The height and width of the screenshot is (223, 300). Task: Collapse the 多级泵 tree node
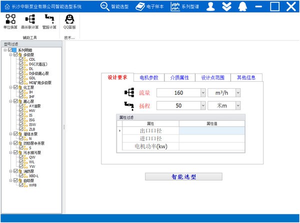[x=10, y=55]
